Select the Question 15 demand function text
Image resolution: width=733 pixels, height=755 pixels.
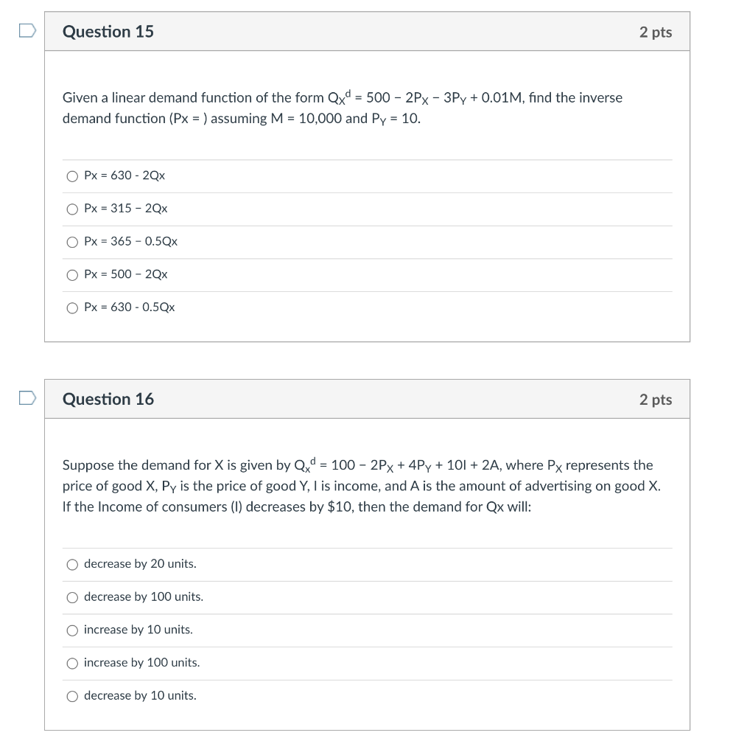[x=343, y=108]
